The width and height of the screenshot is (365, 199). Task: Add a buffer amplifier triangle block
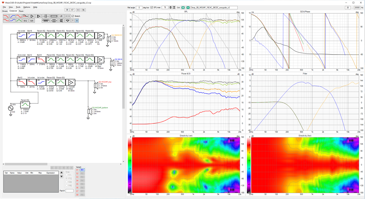click(32, 16)
